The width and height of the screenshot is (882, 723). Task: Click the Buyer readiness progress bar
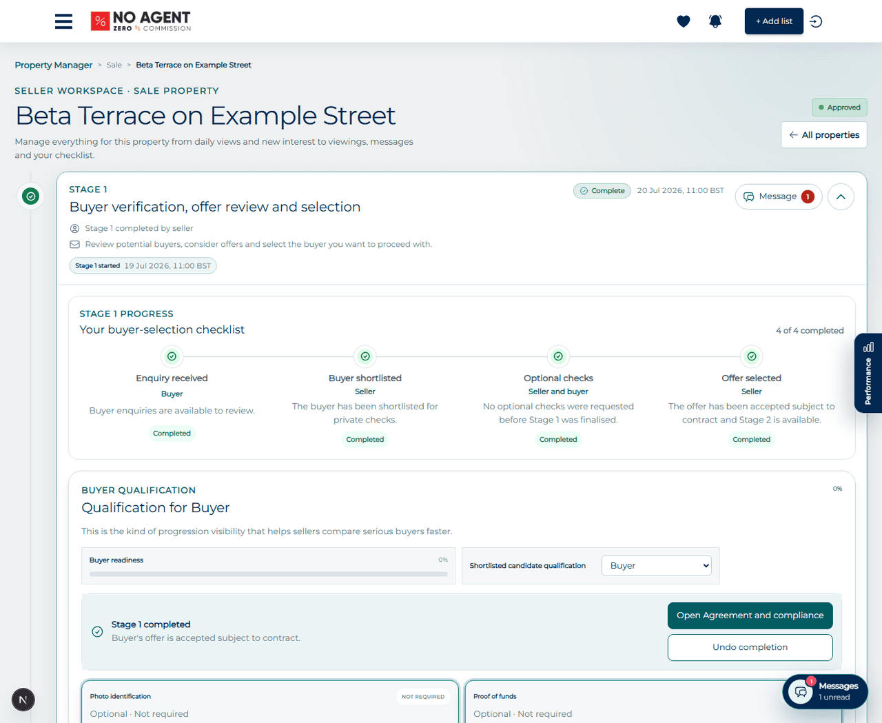pos(268,573)
